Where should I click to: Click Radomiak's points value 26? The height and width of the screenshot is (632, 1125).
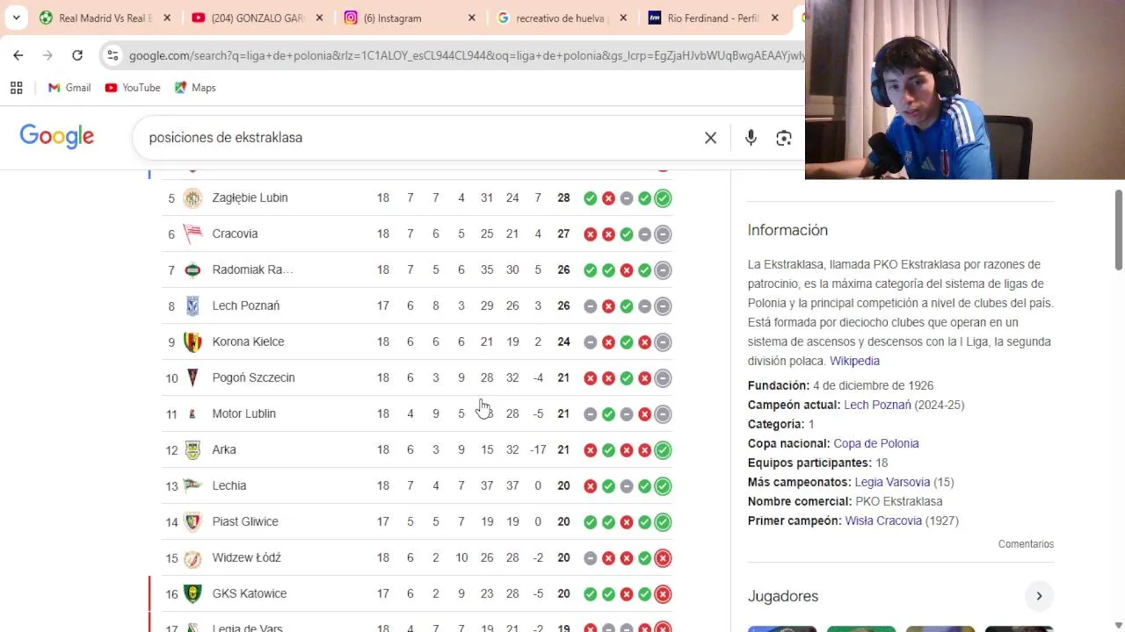pyautogui.click(x=563, y=269)
